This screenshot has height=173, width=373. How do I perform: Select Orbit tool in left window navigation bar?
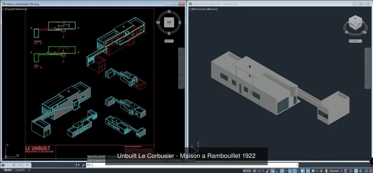[182, 74]
